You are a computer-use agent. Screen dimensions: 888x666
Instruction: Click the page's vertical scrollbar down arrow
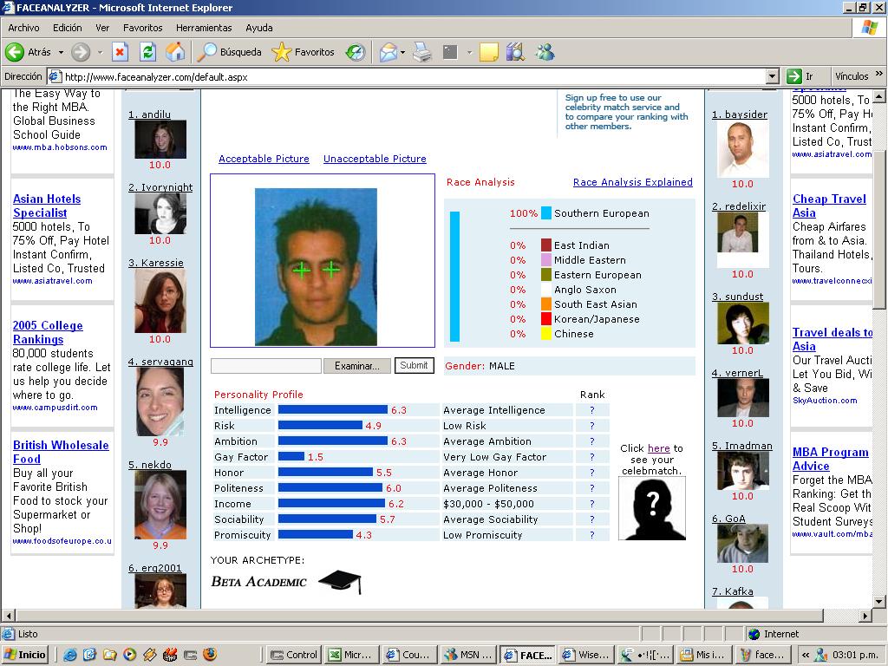[x=879, y=602]
